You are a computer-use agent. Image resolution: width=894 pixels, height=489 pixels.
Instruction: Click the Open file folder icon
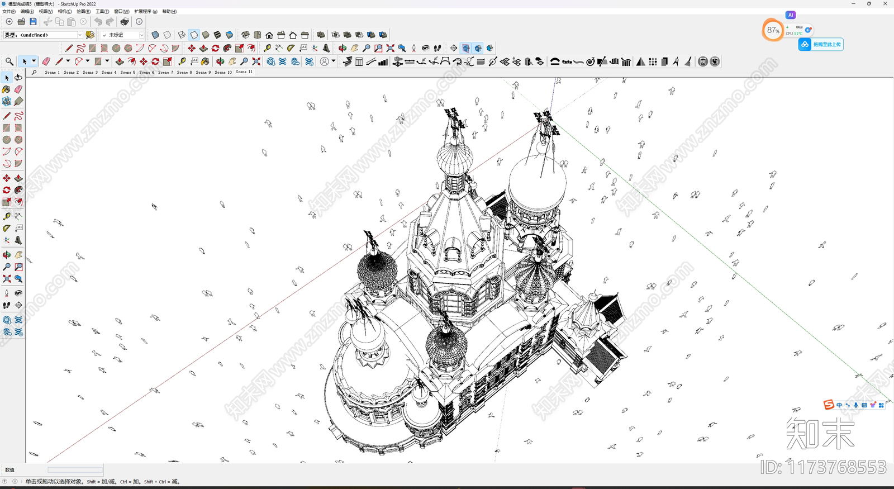(x=21, y=22)
